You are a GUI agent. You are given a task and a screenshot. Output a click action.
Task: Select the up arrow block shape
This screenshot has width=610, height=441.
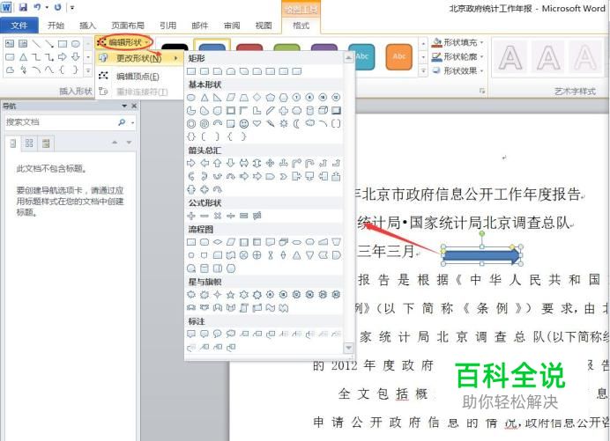218,163
